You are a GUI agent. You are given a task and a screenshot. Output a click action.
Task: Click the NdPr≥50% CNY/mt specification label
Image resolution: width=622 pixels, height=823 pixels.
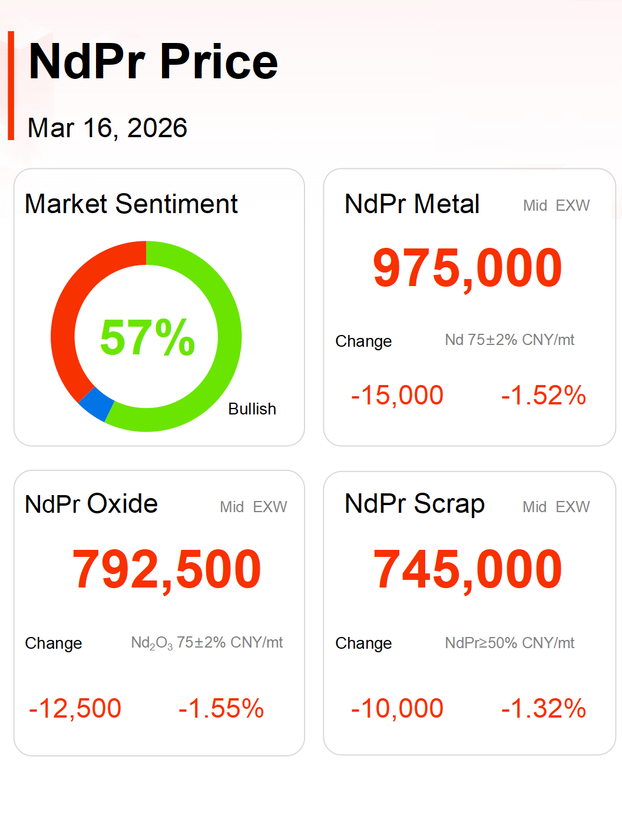(509, 643)
